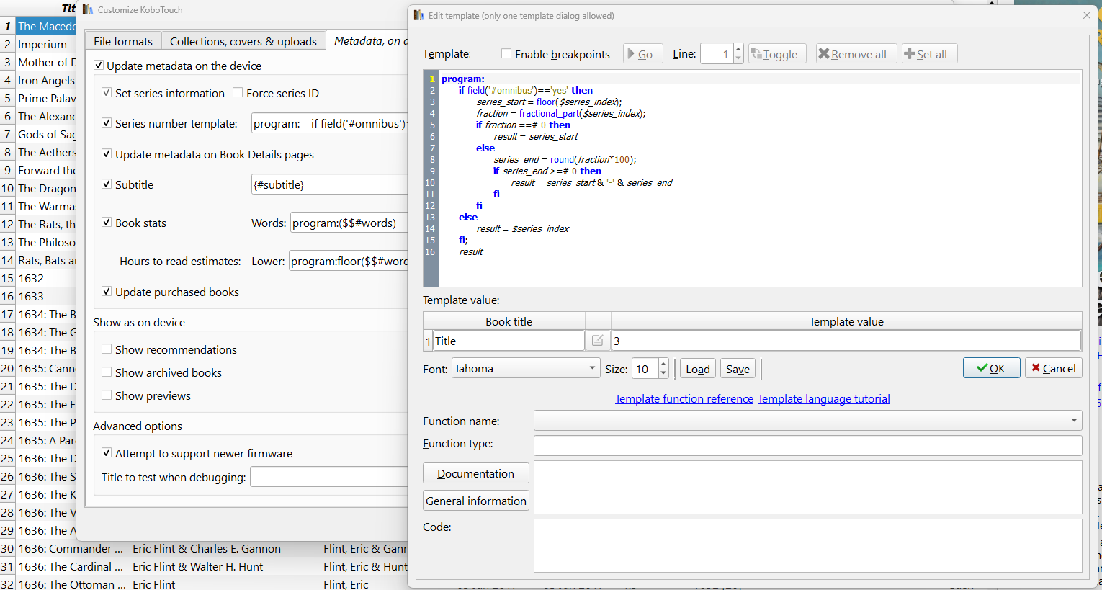Enable Show recommendations checkbox
The image size is (1102, 590).
107,349
